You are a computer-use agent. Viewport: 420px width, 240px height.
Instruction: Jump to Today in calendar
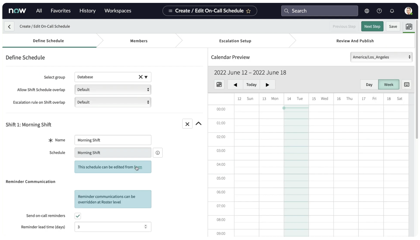251,85
